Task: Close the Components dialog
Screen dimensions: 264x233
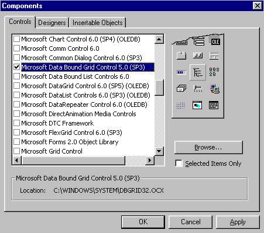Action: click(x=257, y=6)
